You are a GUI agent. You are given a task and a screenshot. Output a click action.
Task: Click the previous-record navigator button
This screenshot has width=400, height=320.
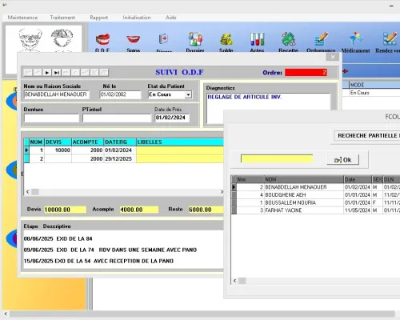[38, 72]
